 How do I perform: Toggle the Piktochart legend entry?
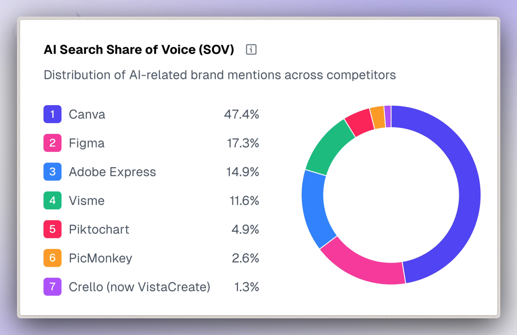pyautogui.click(x=99, y=229)
